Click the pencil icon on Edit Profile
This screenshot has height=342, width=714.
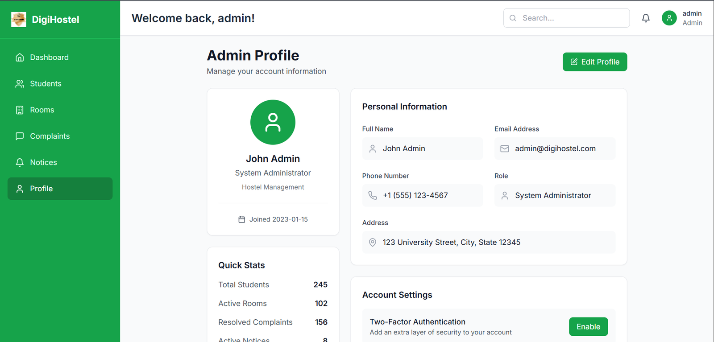[574, 62]
